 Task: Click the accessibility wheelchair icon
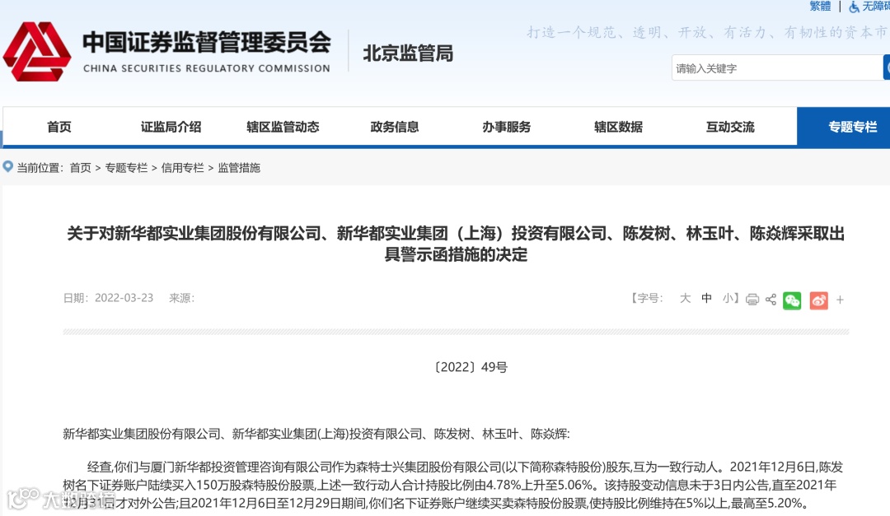point(854,7)
